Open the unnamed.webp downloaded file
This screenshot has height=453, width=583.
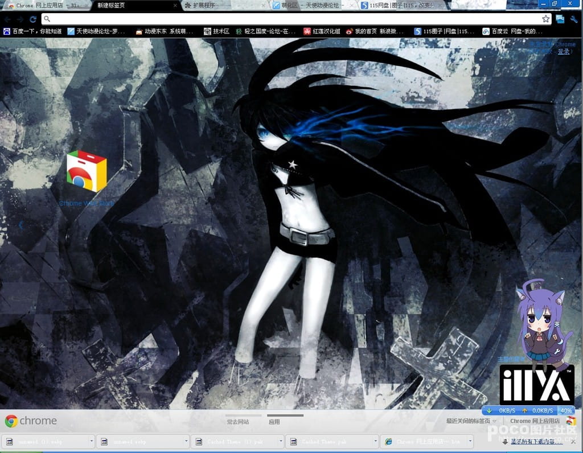point(140,442)
